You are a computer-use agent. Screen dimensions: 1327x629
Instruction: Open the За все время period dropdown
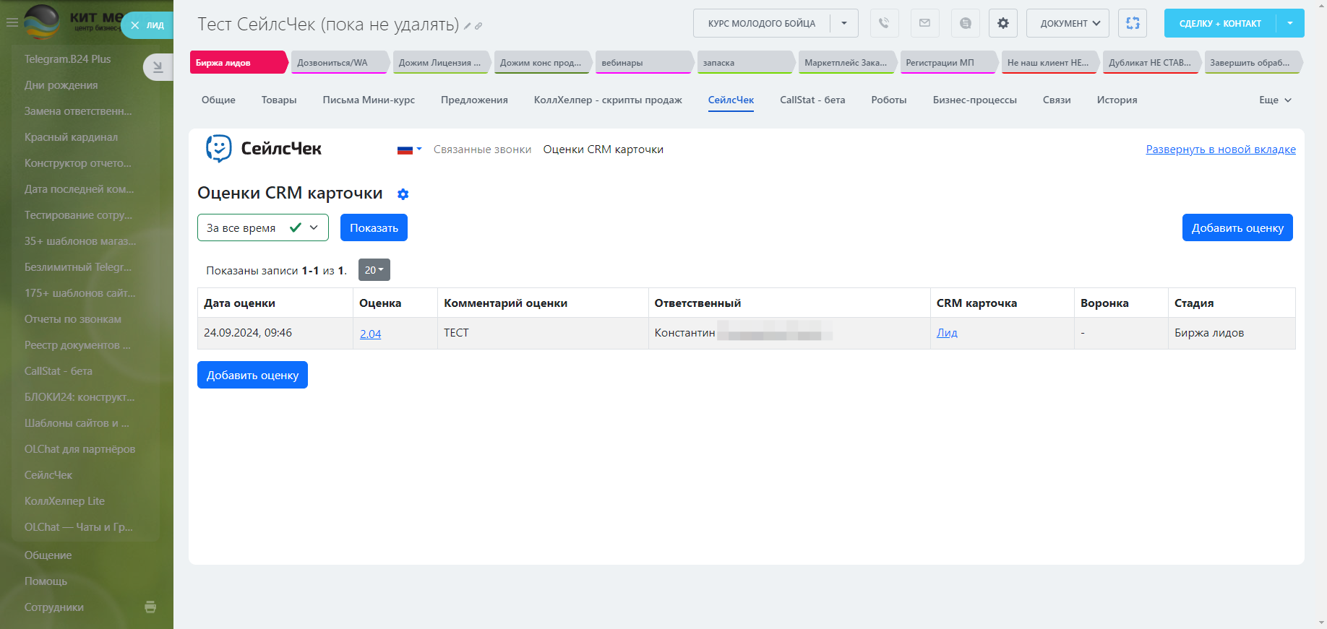click(x=263, y=227)
